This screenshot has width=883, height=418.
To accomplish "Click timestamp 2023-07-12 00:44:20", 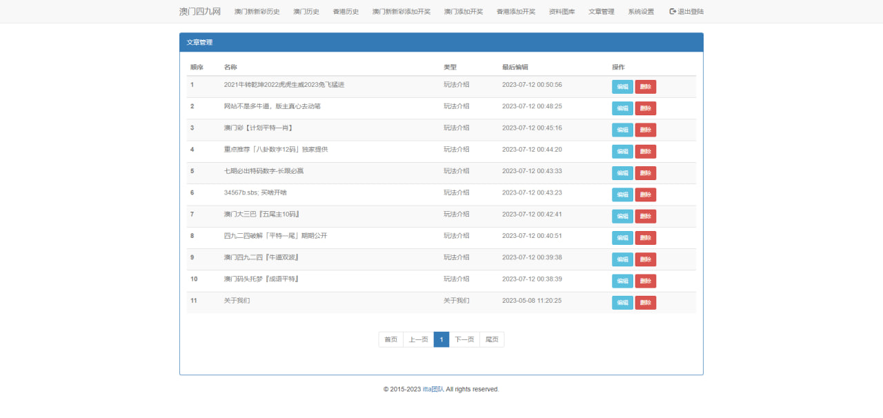I will (x=532, y=150).
